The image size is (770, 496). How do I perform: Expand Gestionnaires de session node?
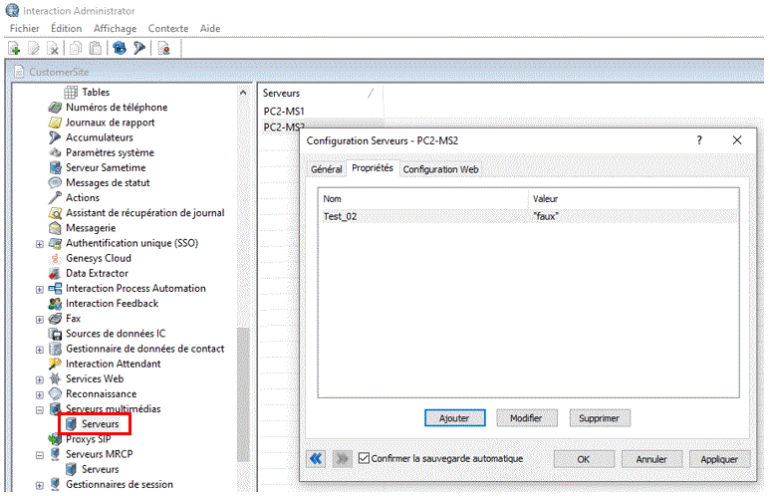coord(39,485)
